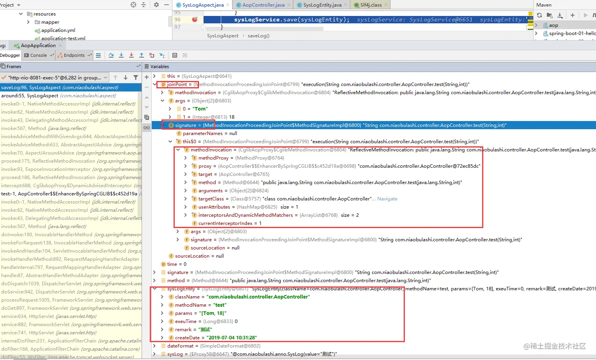Click the Maven generate sources folder icon
This screenshot has height=360, width=596.
550,15
